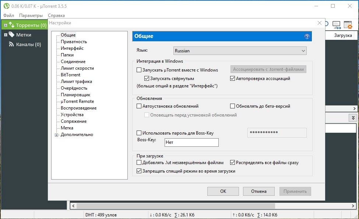The height and width of the screenshot is (219, 359).
Task: Select Лимит скорости in the settings tree
Action: pos(77,68)
